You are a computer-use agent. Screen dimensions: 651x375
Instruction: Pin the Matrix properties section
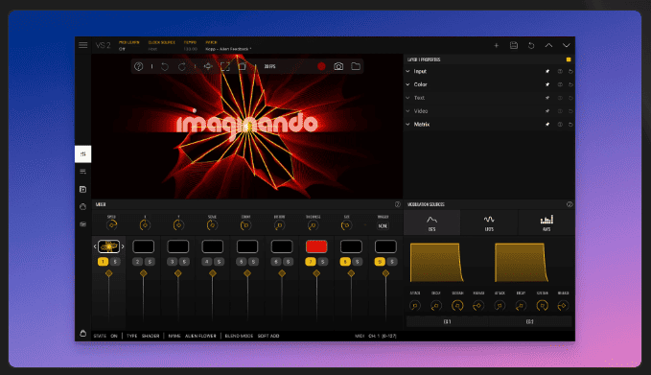547,125
